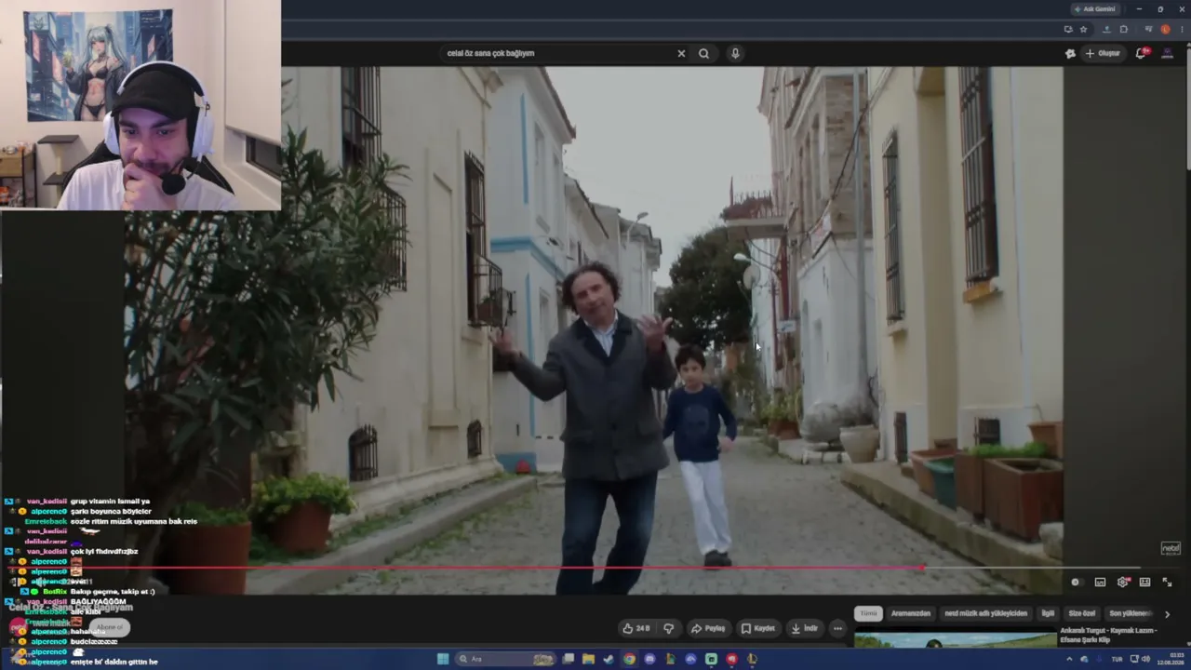The width and height of the screenshot is (1191, 670).
Task: Start voice search with the microphone icon
Action: coord(735,53)
